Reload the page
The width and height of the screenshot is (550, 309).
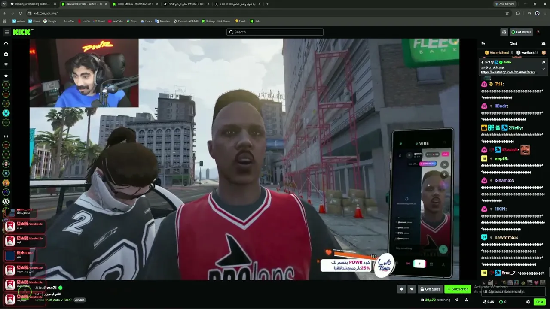click(20, 13)
